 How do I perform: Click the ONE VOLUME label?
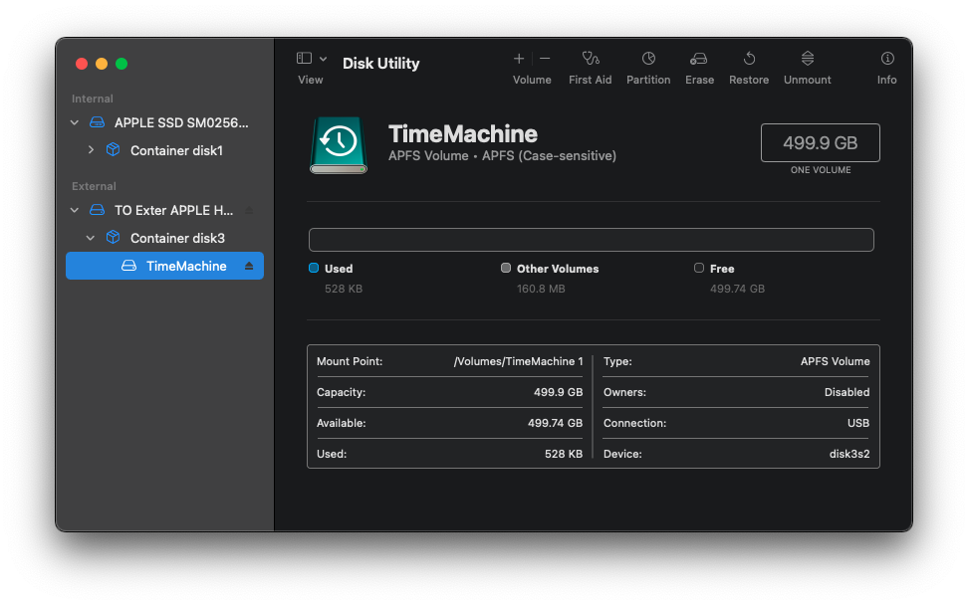pyautogui.click(x=821, y=170)
